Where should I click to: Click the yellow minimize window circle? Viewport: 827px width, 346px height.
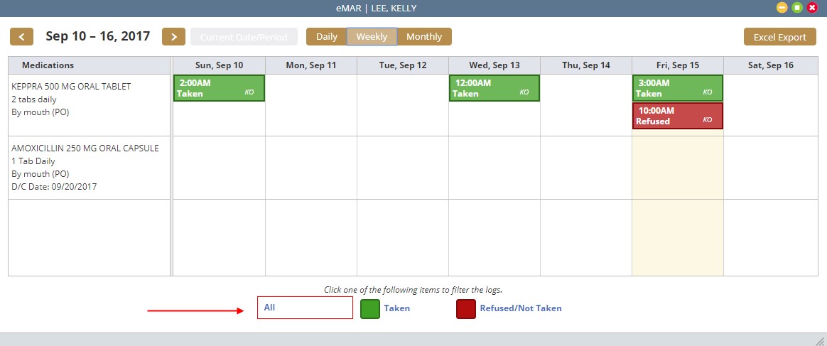tap(782, 8)
